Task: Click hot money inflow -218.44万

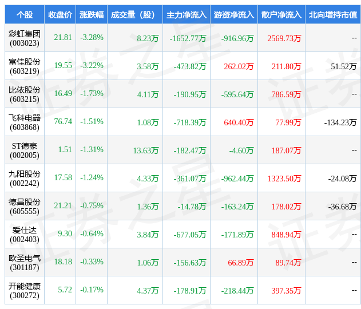Action: point(237,291)
